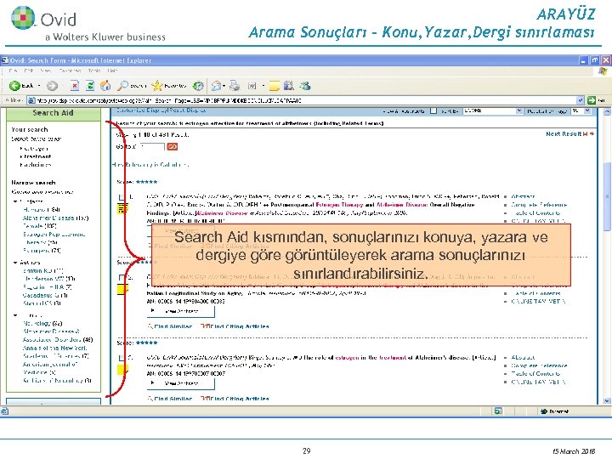Viewport: 612px width, 459px height.
Task: Toggle the View Abstracts checkbox
Action: tap(433, 110)
